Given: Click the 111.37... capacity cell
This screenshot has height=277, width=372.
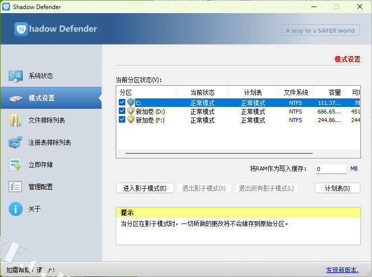Looking at the screenshot, I should pyautogui.click(x=329, y=103).
